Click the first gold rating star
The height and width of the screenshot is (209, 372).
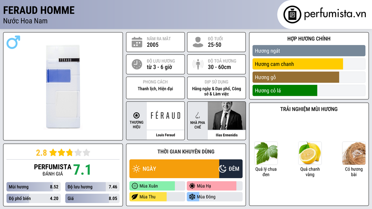(53, 152)
